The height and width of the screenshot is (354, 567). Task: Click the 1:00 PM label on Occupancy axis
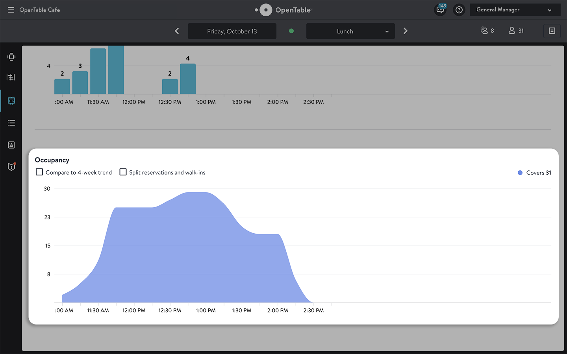[x=206, y=310]
